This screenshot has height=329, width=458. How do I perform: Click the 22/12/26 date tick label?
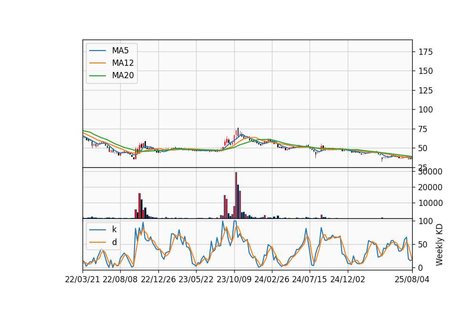click(158, 279)
